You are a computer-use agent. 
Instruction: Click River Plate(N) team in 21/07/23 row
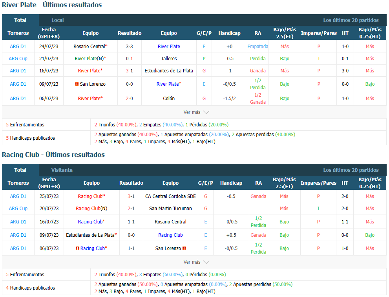pos(89,59)
